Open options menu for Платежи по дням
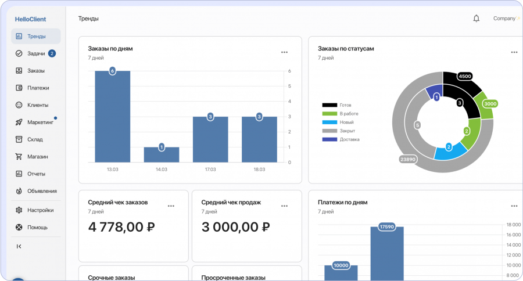523x281 pixels. coord(514,206)
